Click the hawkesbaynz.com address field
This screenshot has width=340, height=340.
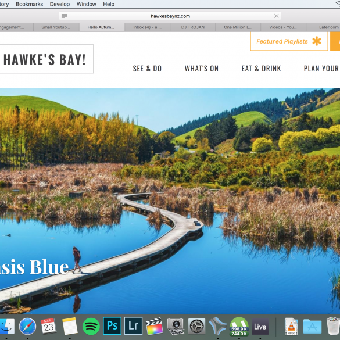(170, 16)
